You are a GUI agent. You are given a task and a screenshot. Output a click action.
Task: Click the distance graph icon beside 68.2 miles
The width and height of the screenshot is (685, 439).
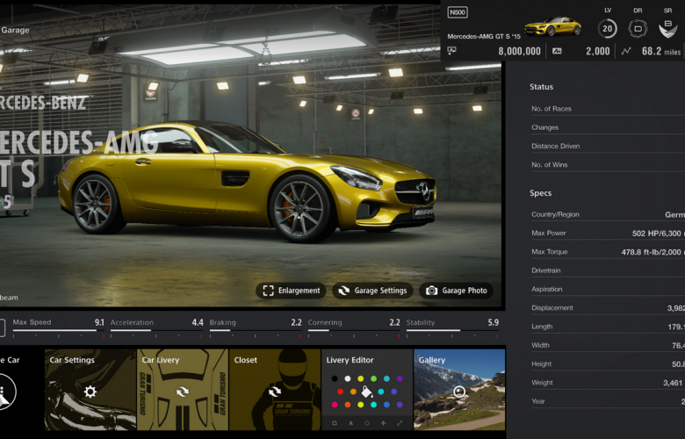pos(625,52)
